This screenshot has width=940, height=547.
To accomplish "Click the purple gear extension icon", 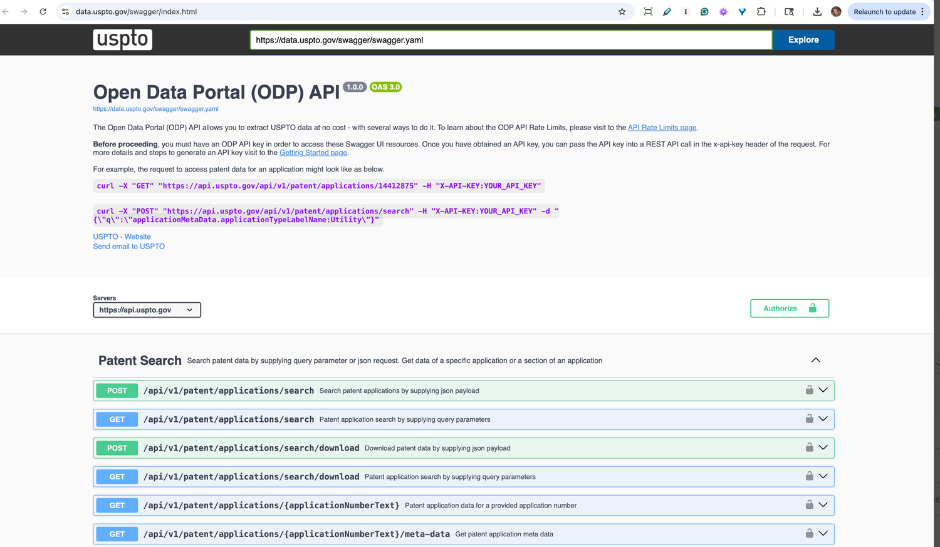I will (x=723, y=11).
